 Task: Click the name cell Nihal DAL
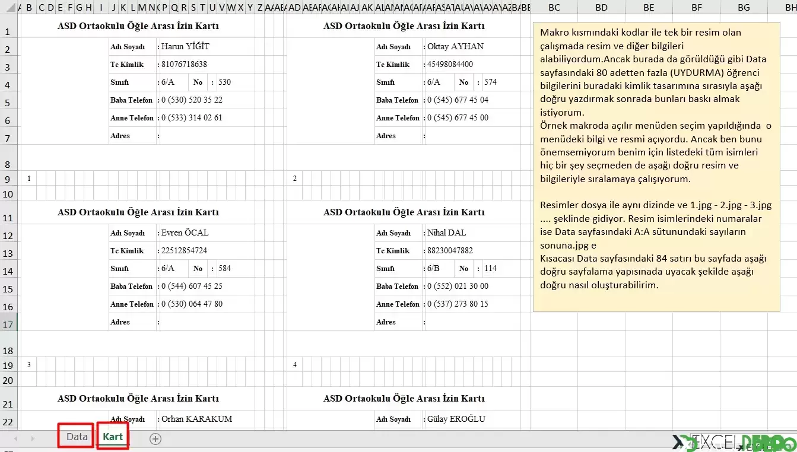[447, 233]
